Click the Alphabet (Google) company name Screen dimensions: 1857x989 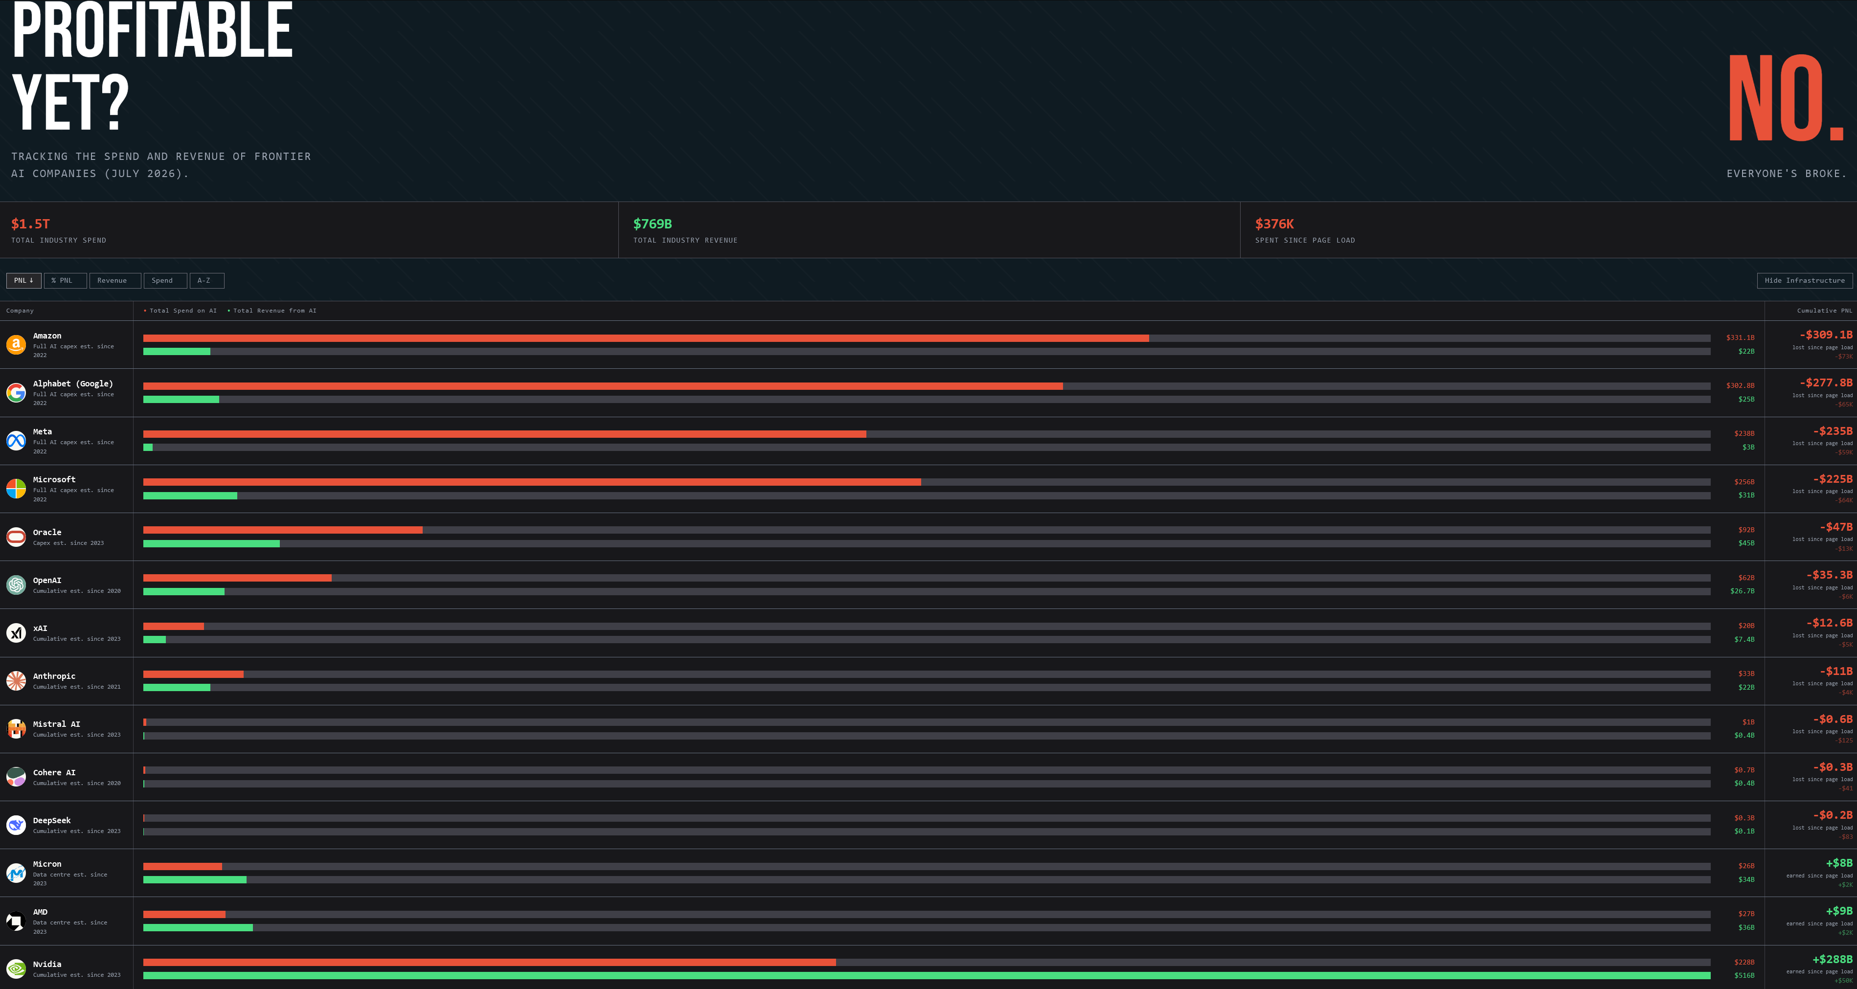click(x=73, y=383)
